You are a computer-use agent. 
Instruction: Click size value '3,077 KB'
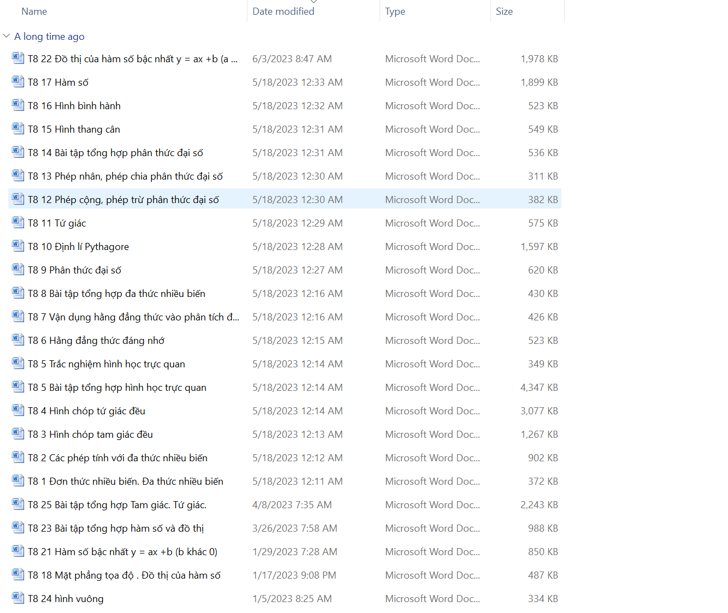539,411
